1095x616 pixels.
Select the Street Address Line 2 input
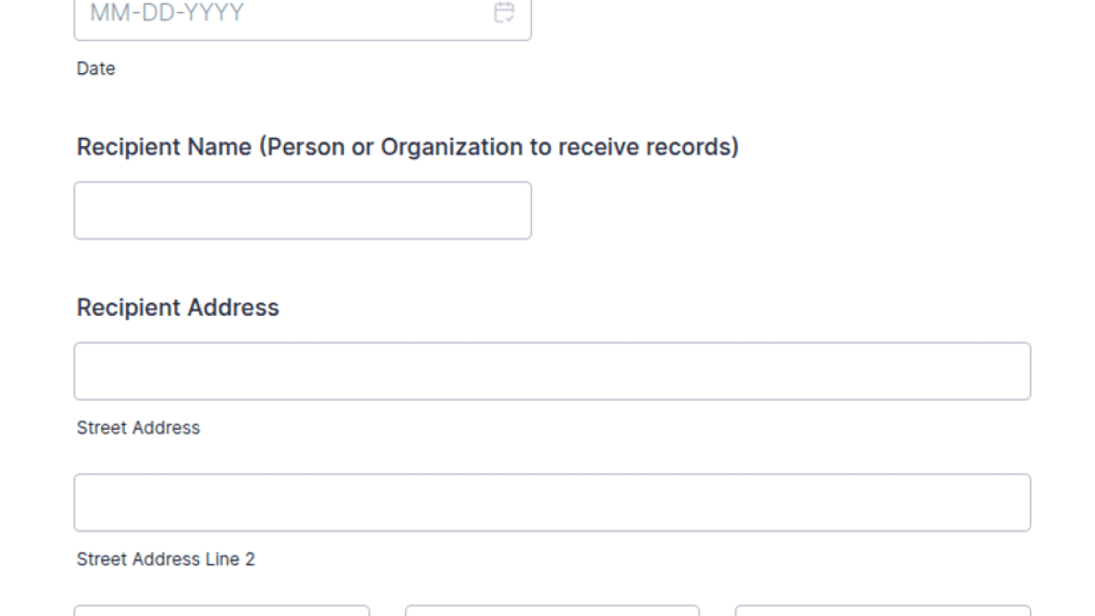pos(552,503)
